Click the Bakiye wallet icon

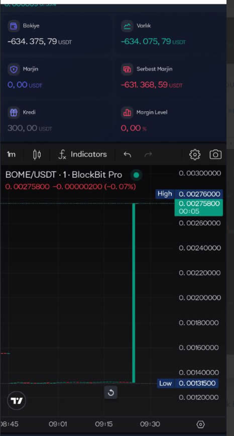[x=14, y=26]
